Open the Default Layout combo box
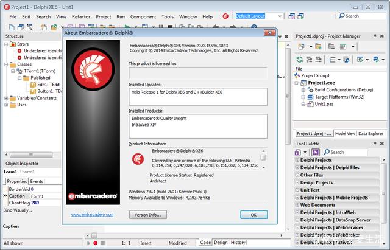The image size is (390, 250). 280,16
